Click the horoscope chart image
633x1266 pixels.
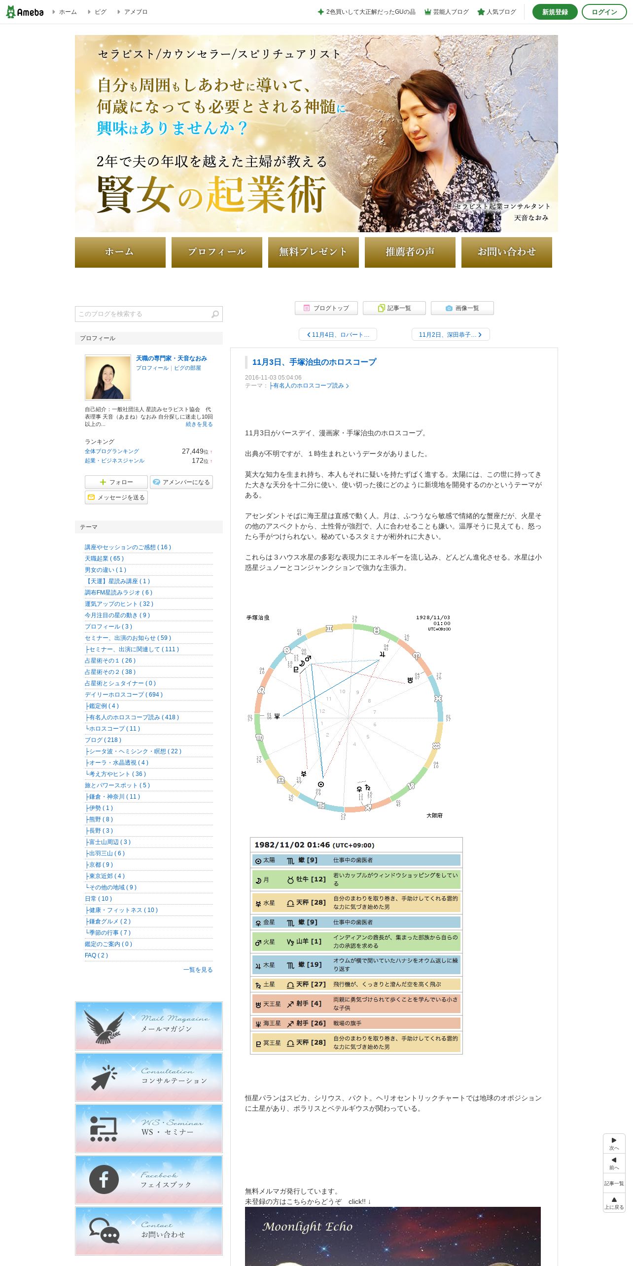click(349, 716)
